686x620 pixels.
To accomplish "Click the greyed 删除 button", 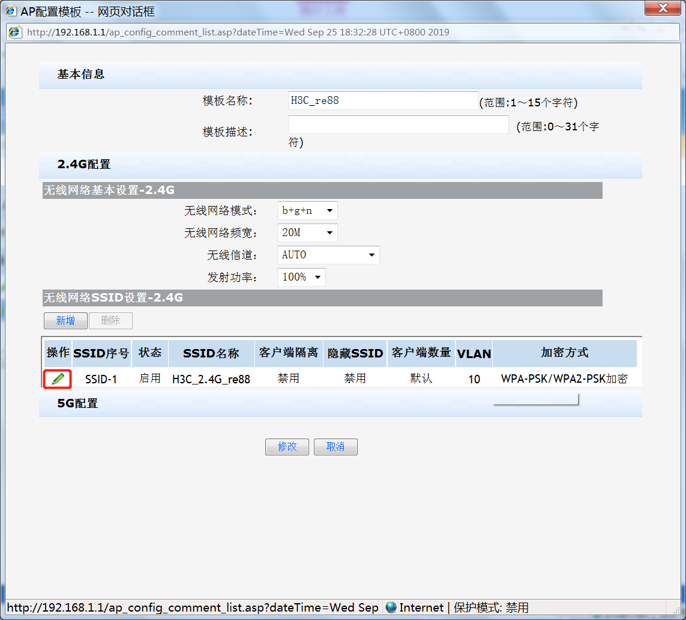I will 110,320.
